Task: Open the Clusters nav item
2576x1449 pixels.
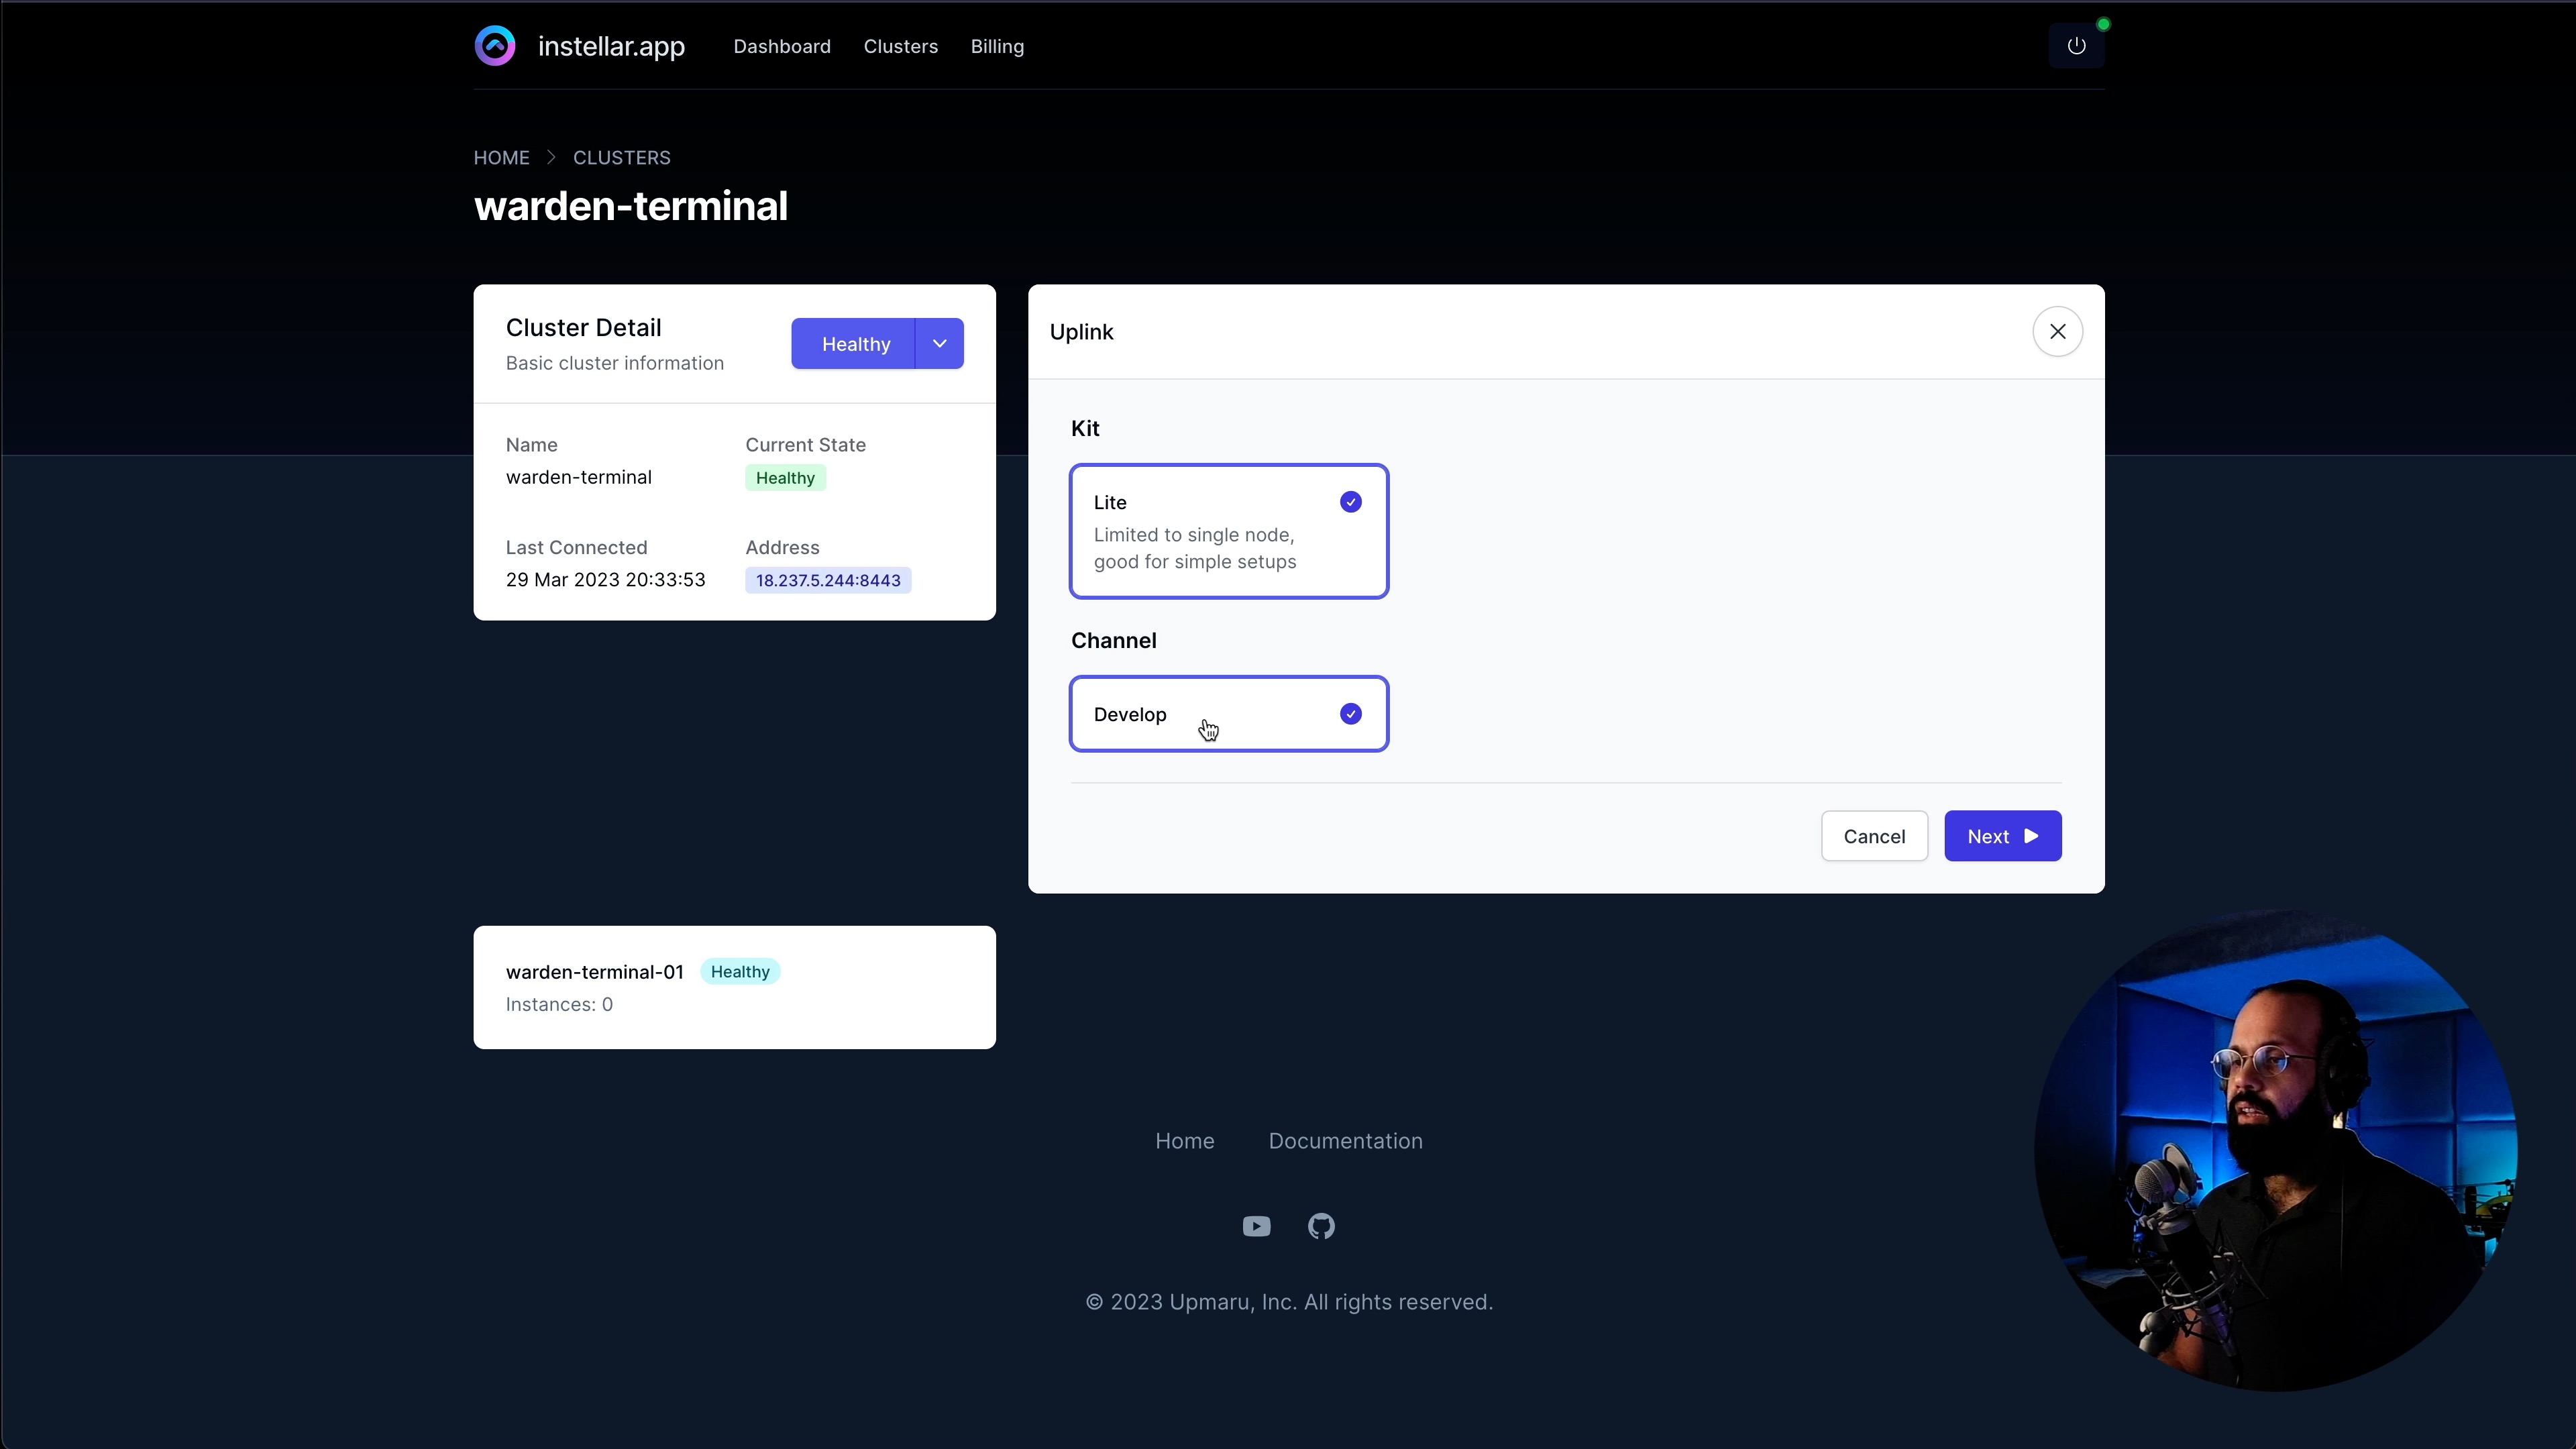Action: coord(900,46)
